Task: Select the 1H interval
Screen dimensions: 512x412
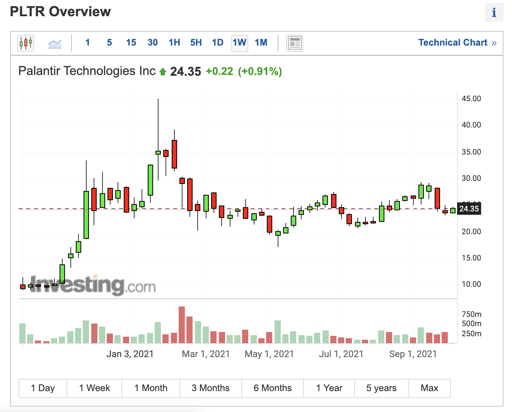Action: (x=174, y=43)
